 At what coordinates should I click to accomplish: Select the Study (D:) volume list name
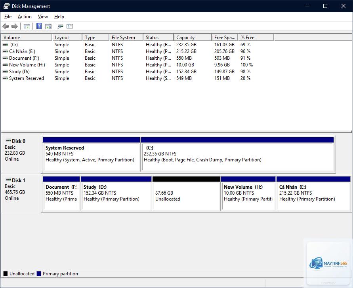pos(19,72)
